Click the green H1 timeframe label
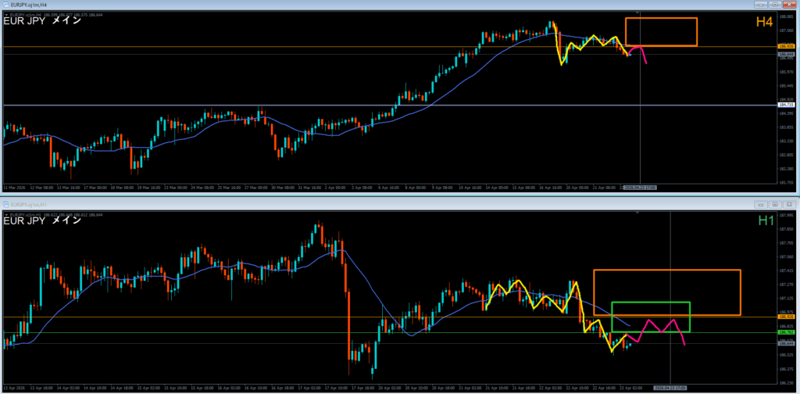 [x=766, y=220]
